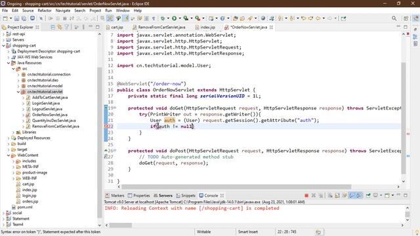Click Minimize icon of Project Explorer view
Image resolution: width=420 pixels, height=236 pixels.
click(91, 27)
